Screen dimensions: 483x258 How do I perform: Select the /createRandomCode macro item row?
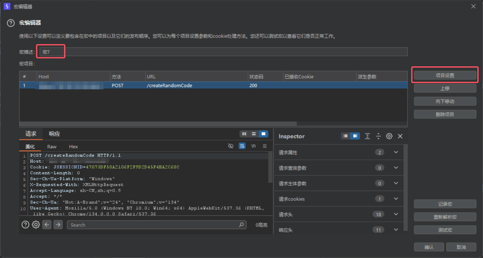[213, 85]
